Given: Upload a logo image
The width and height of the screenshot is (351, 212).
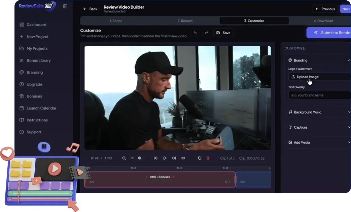Looking at the screenshot, I should point(319,77).
